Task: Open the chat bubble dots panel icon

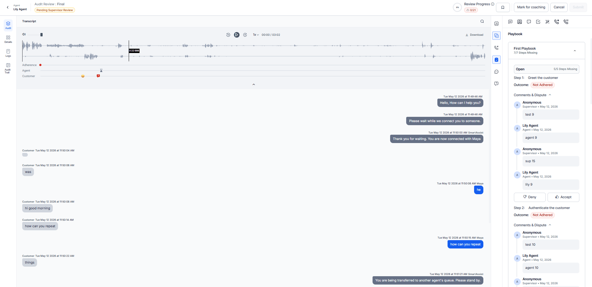Action: pyautogui.click(x=496, y=72)
